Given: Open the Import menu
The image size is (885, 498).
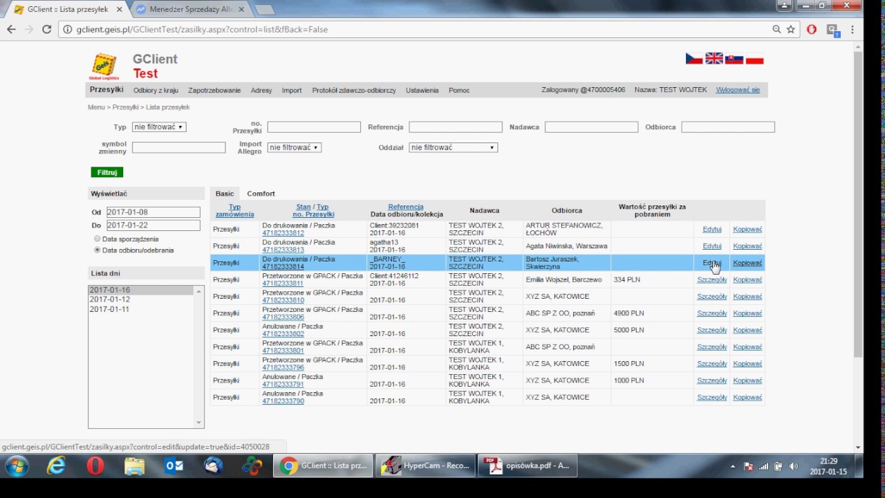Looking at the screenshot, I should [292, 91].
